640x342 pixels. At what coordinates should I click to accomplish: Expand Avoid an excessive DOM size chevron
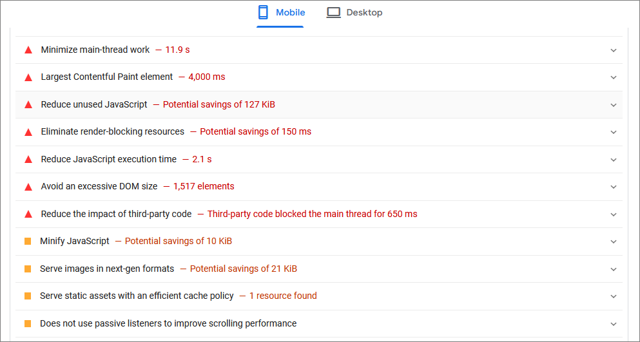(614, 187)
